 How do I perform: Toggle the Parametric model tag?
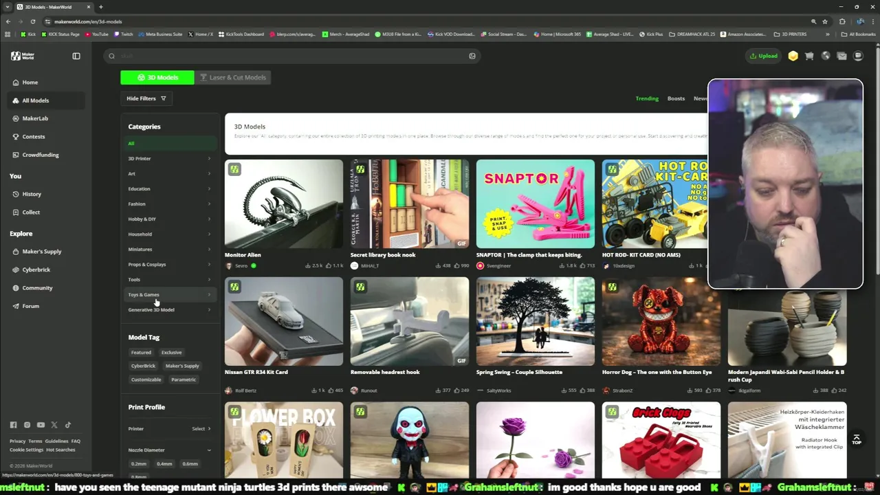pos(184,379)
